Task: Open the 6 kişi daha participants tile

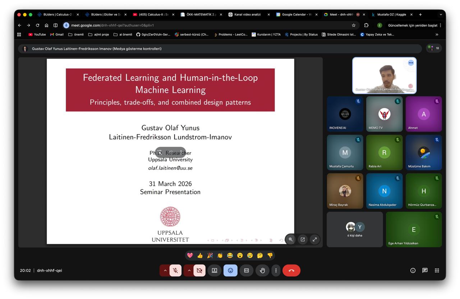Action: (355, 229)
